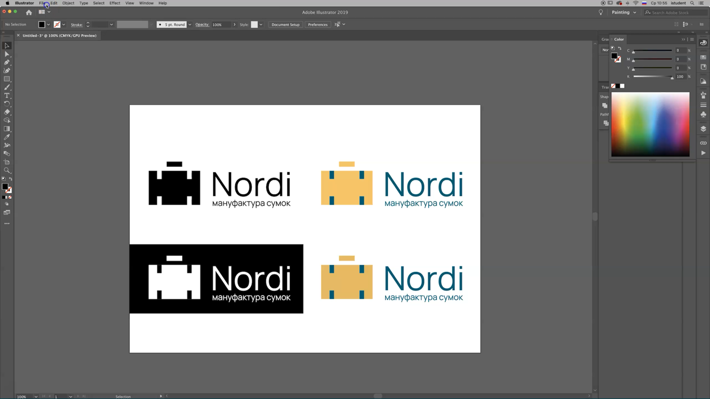Click the Opacity label link
The width and height of the screenshot is (710, 399).
pyautogui.click(x=202, y=24)
